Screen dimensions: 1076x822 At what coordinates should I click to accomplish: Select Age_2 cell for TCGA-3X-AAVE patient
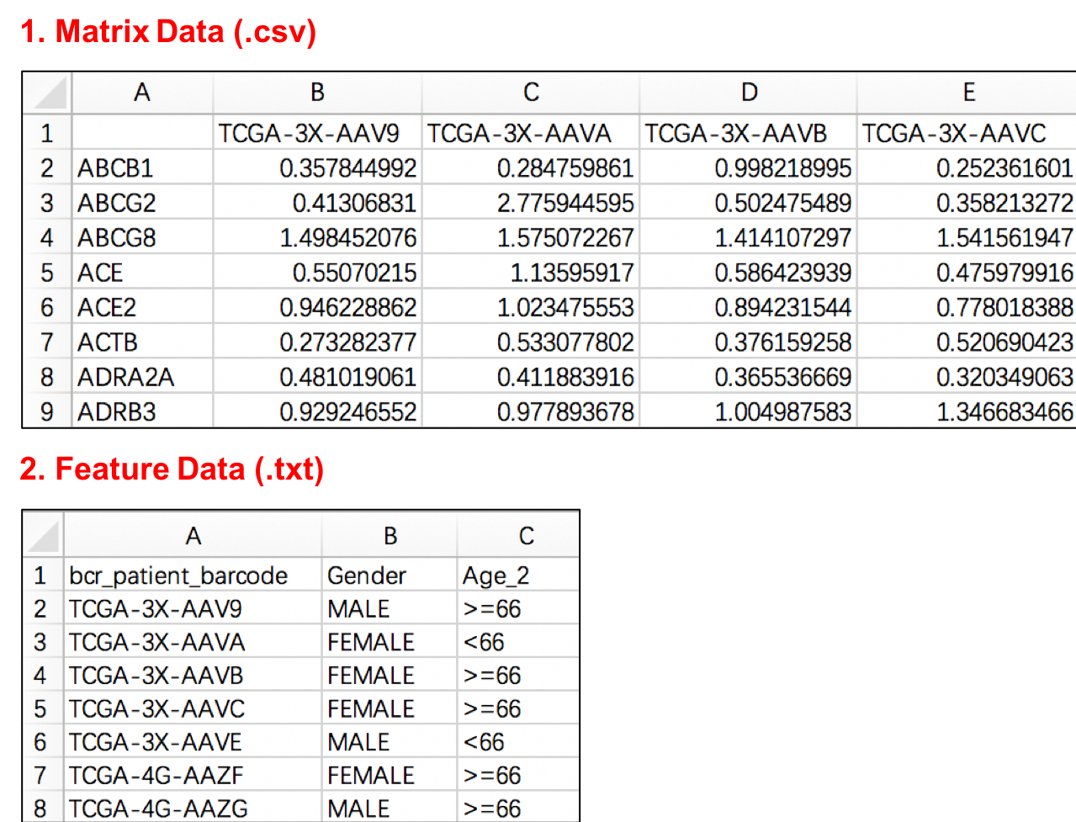point(517,742)
